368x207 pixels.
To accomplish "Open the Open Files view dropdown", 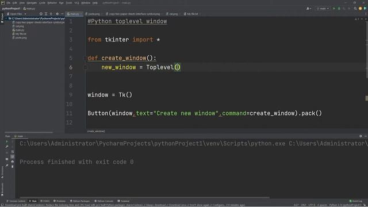I will click(17, 14).
